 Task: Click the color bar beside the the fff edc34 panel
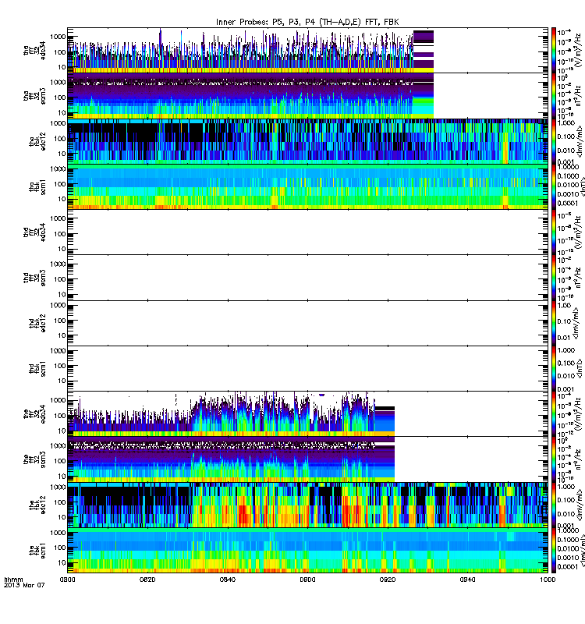click(554, 413)
